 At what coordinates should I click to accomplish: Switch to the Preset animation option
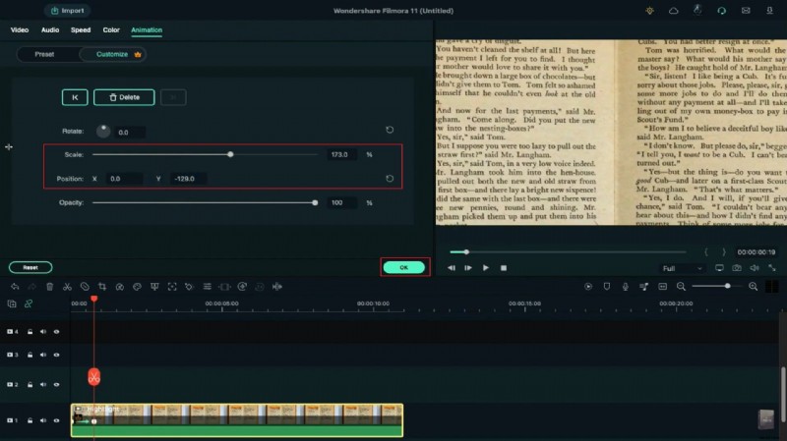coord(45,54)
